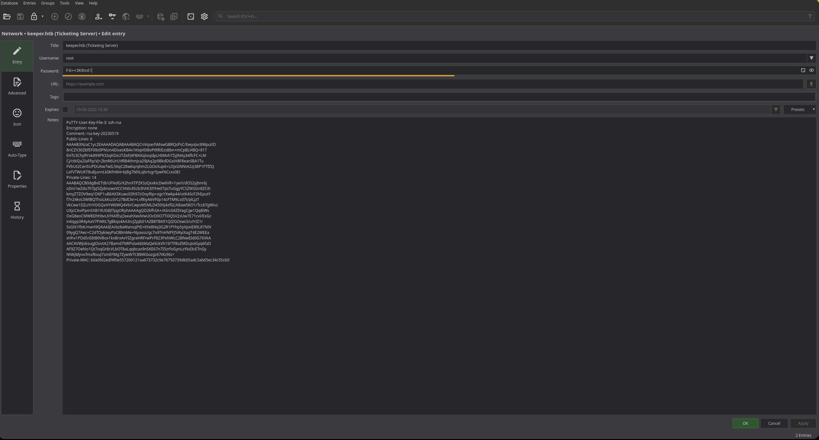The width and height of the screenshot is (819, 440).
Task: Copy URL to clipboard globe icon
Action: [x=126, y=16]
